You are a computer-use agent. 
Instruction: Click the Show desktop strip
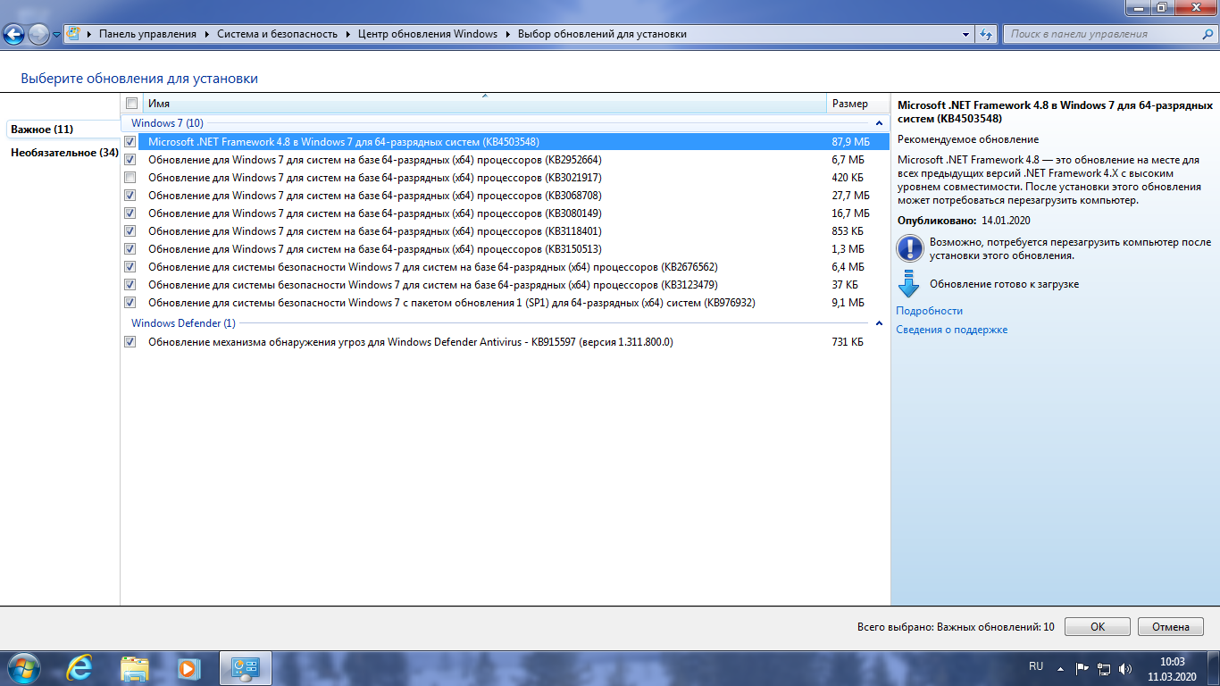click(x=1213, y=668)
